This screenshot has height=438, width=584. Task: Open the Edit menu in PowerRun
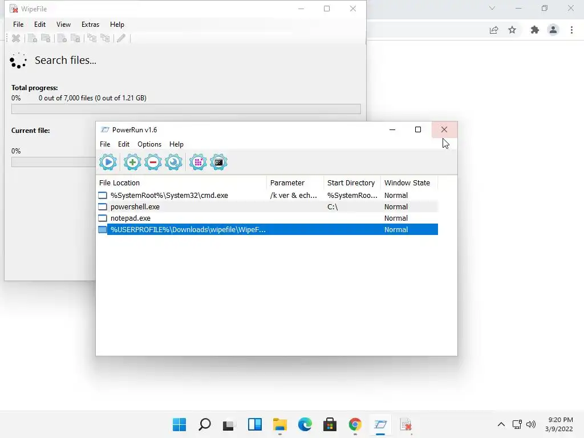coord(124,144)
